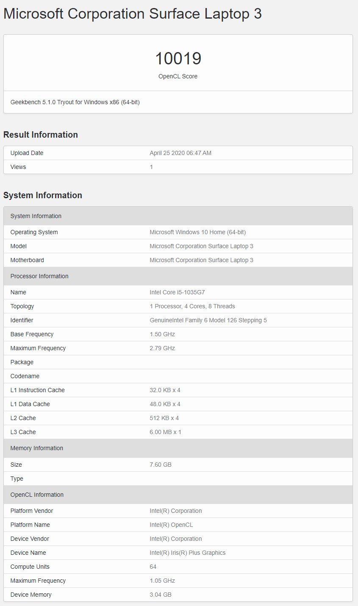Click the "L1 Instruction Cache" row label

(38, 390)
